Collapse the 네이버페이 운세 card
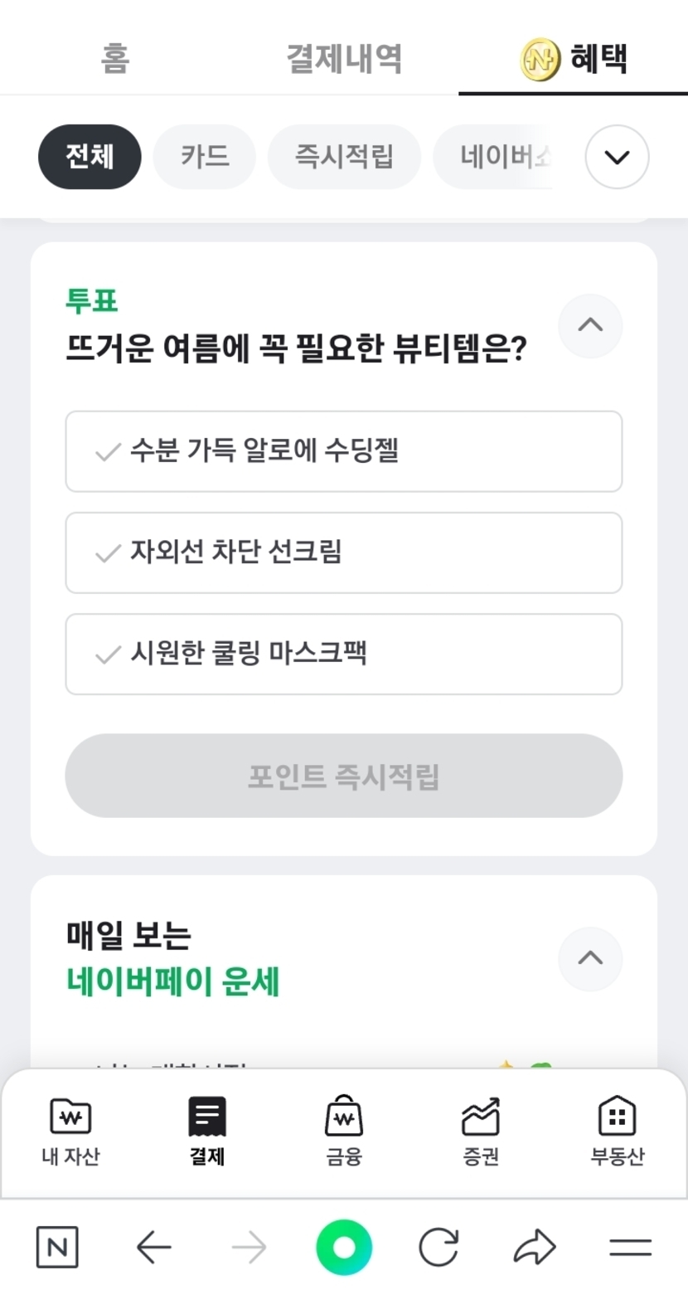 tap(590, 958)
